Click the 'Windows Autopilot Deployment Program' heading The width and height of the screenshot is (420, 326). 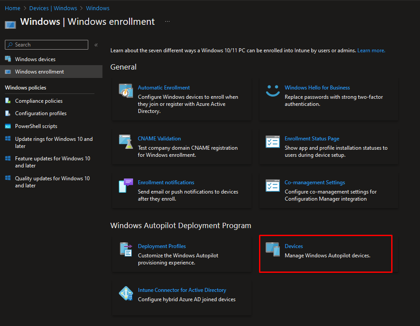(181, 225)
